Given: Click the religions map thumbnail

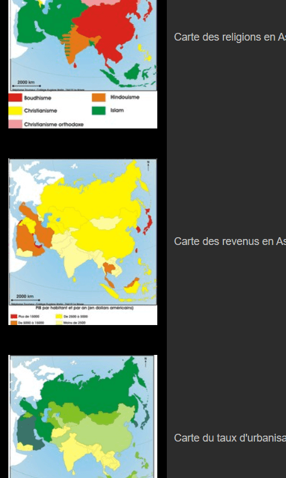Looking at the screenshot, I should pos(83,64).
